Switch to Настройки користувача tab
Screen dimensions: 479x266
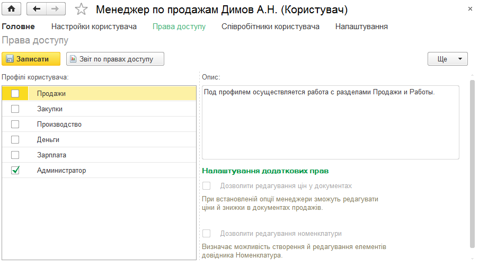(x=94, y=26)
